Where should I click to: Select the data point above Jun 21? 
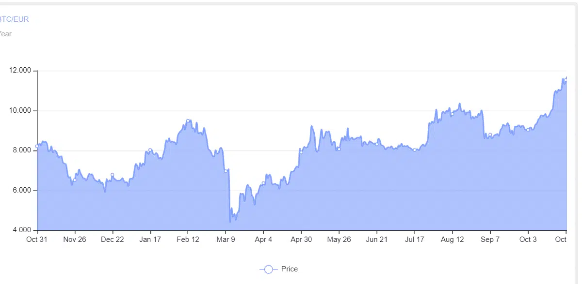point(377,144)
